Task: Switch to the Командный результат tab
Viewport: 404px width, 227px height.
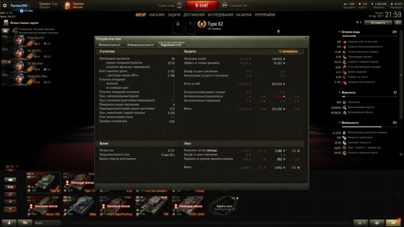Action: click(x=140, y=45)
